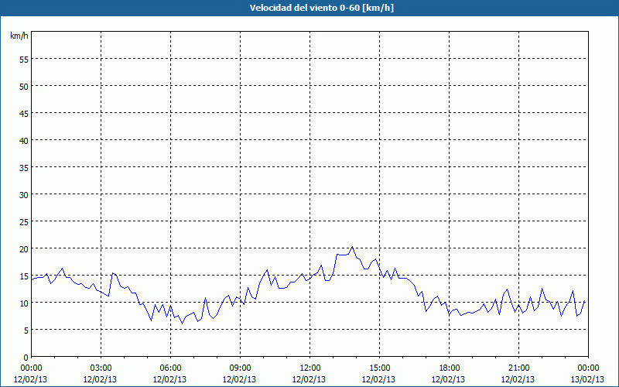This screenshot has width=619, height=387.
Task: Click the x-axis label '12:00'
Action: pos(310,368)
